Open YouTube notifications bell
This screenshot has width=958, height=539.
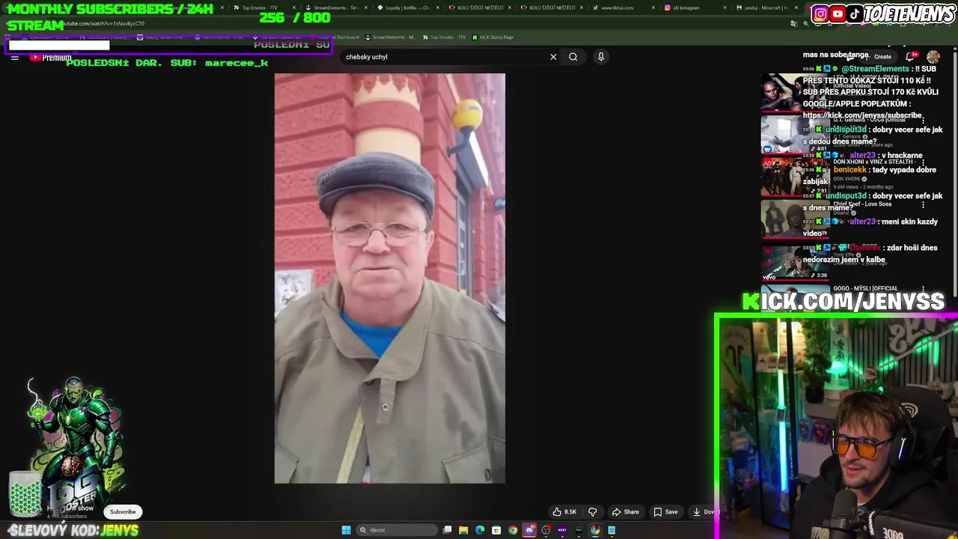[x=911, y=57]
